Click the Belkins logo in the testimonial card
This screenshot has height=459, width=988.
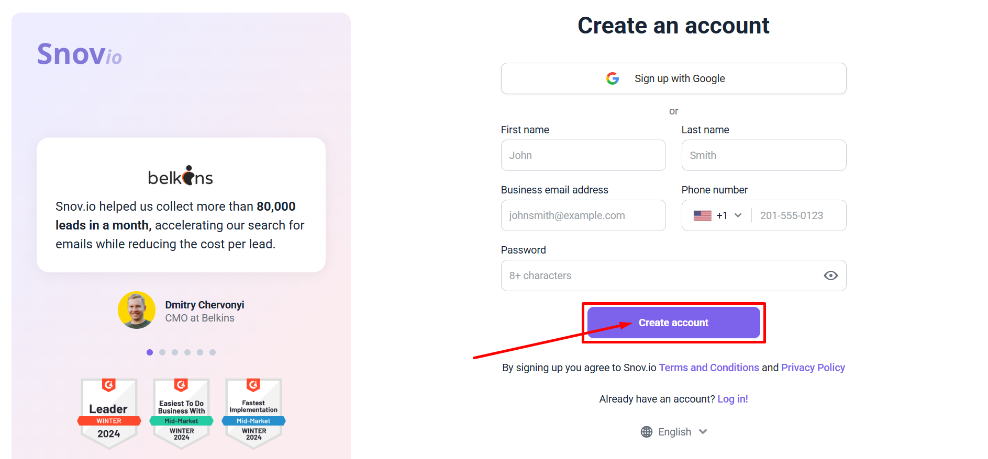(180, 176)
